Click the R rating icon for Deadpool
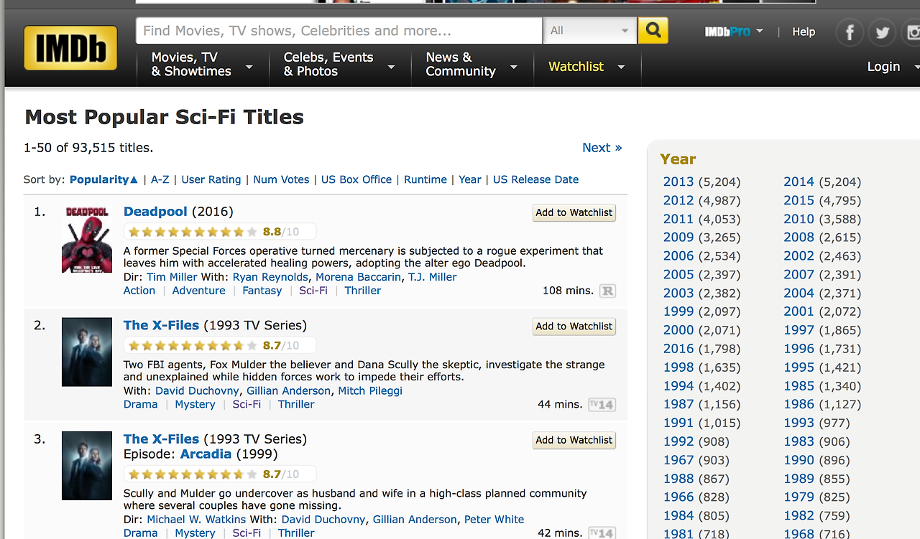This screenshot has width=920, height=539. click(x=607, y=291)
